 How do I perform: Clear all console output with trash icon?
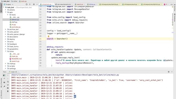pos(8,91)
